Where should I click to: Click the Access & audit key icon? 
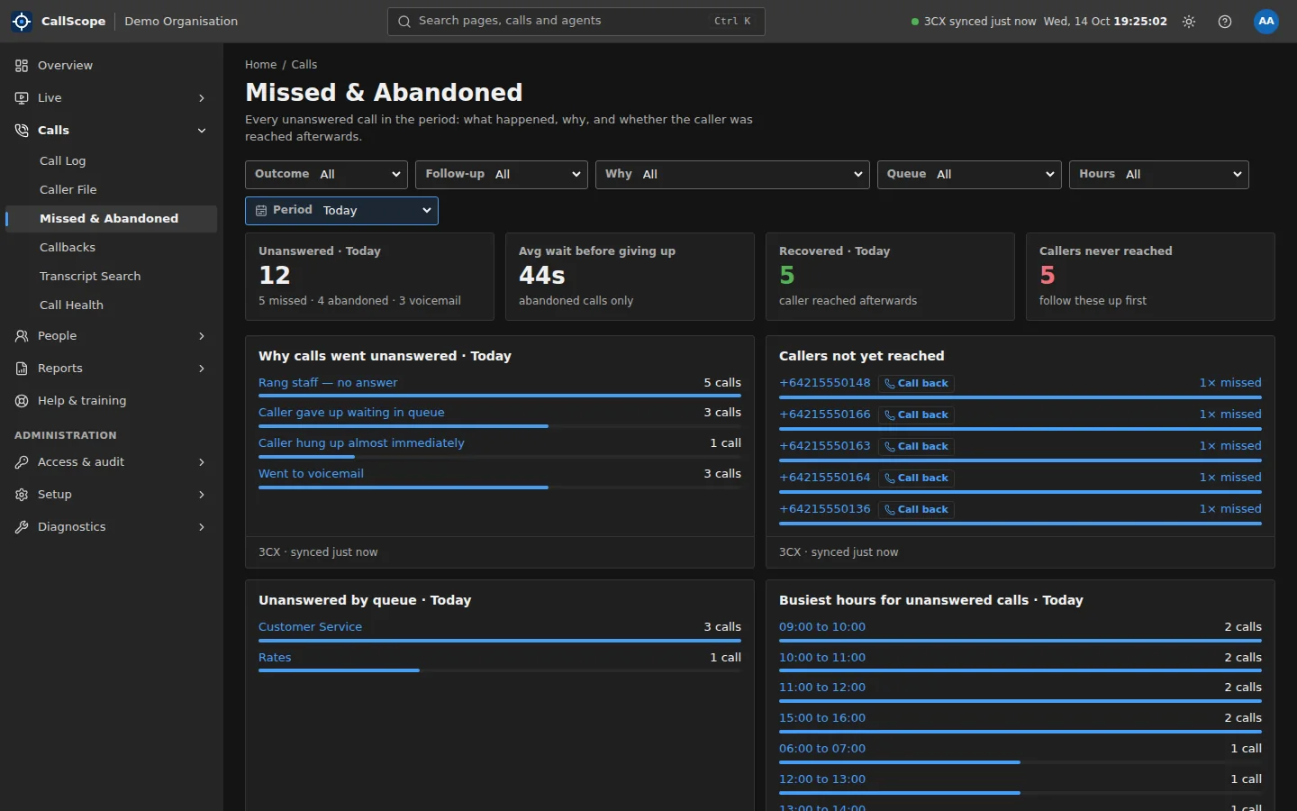[22, 462]
